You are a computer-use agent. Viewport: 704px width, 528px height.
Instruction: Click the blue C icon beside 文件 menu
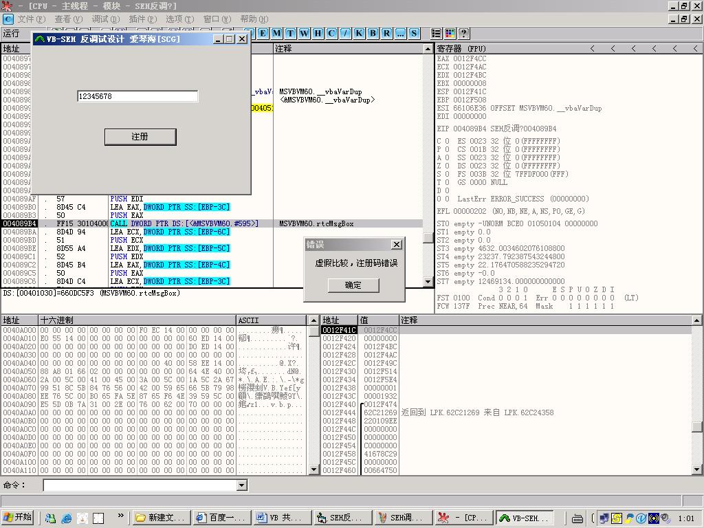coord(8,19)
